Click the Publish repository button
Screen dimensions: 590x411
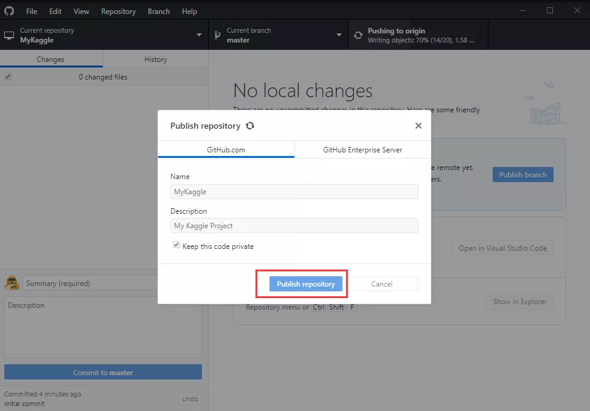[305, 284]
